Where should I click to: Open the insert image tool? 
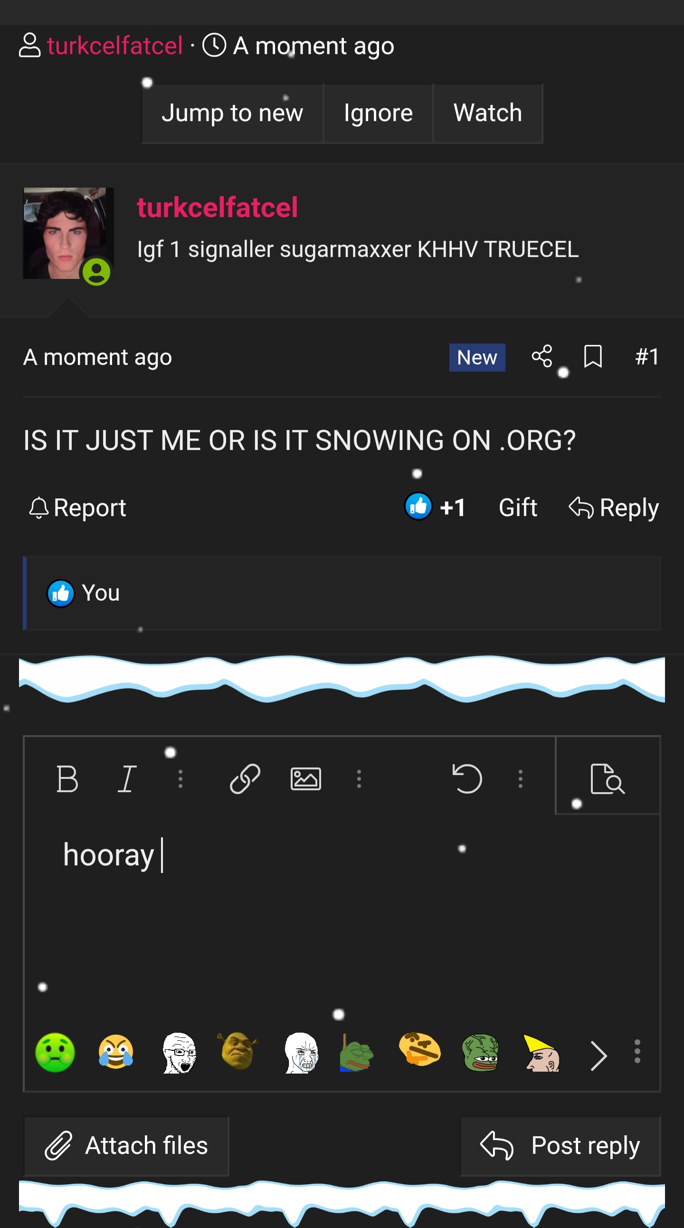click(x=305, y=778)
